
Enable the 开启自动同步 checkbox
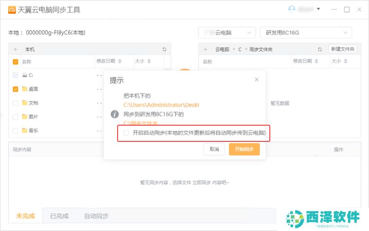pyautogui.click(x=126, y=133)
